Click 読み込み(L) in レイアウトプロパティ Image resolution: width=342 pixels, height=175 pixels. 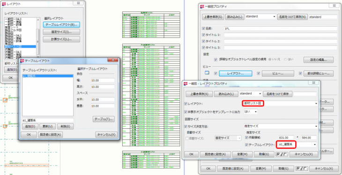coord(226,94)
